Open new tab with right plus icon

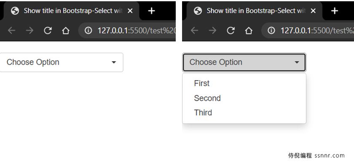(x=334, y=10)
